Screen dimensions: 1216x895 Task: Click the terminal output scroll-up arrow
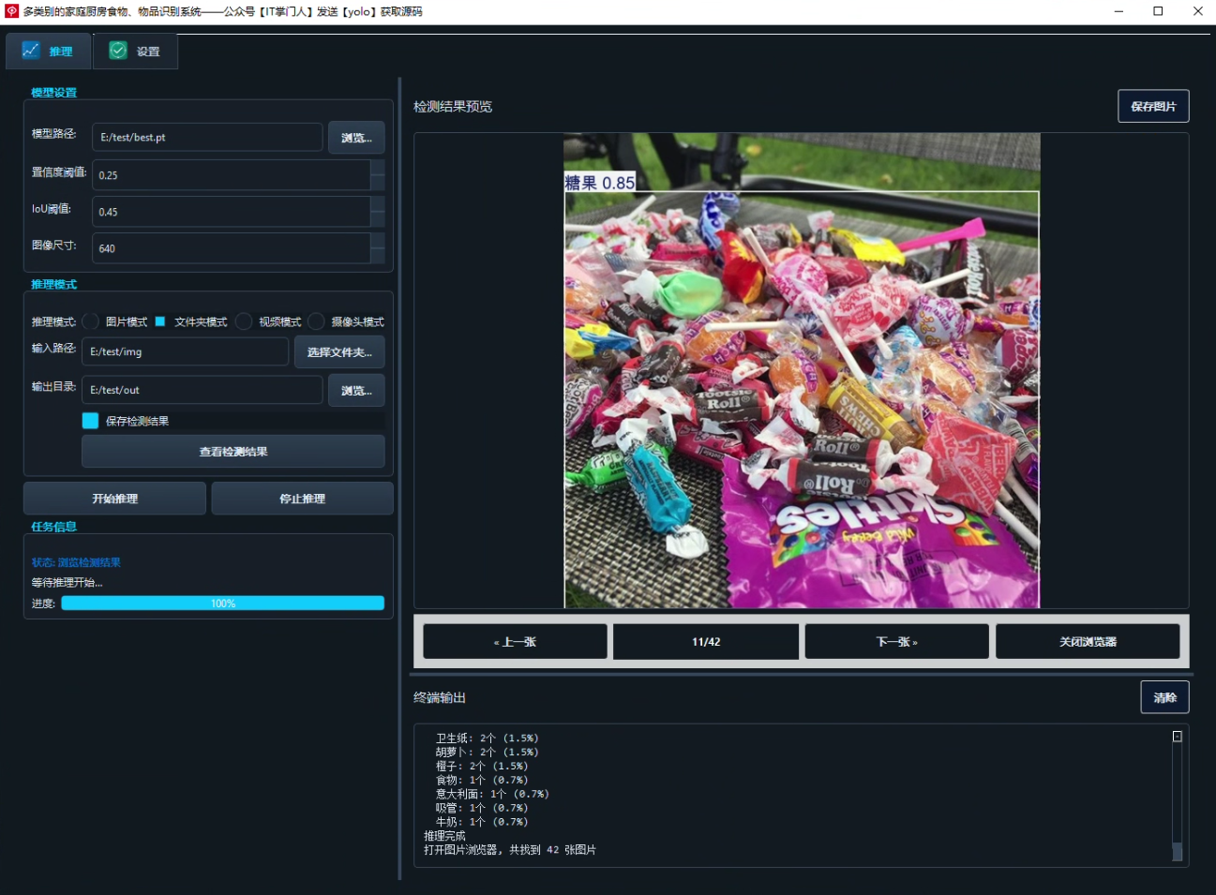coord(1178,737)
